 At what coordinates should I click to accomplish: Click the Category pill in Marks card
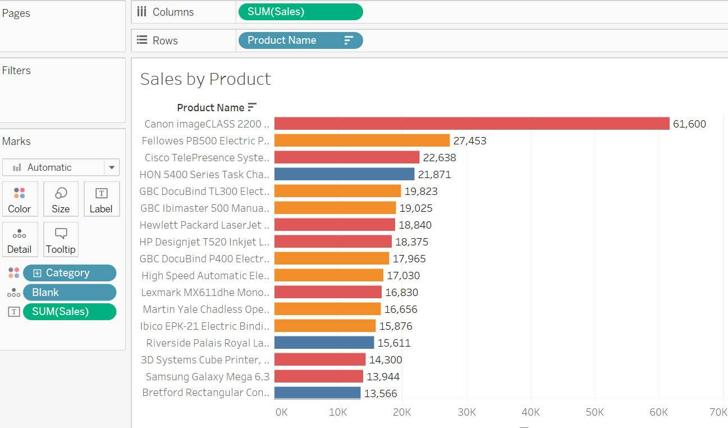(x=70, y=273)
